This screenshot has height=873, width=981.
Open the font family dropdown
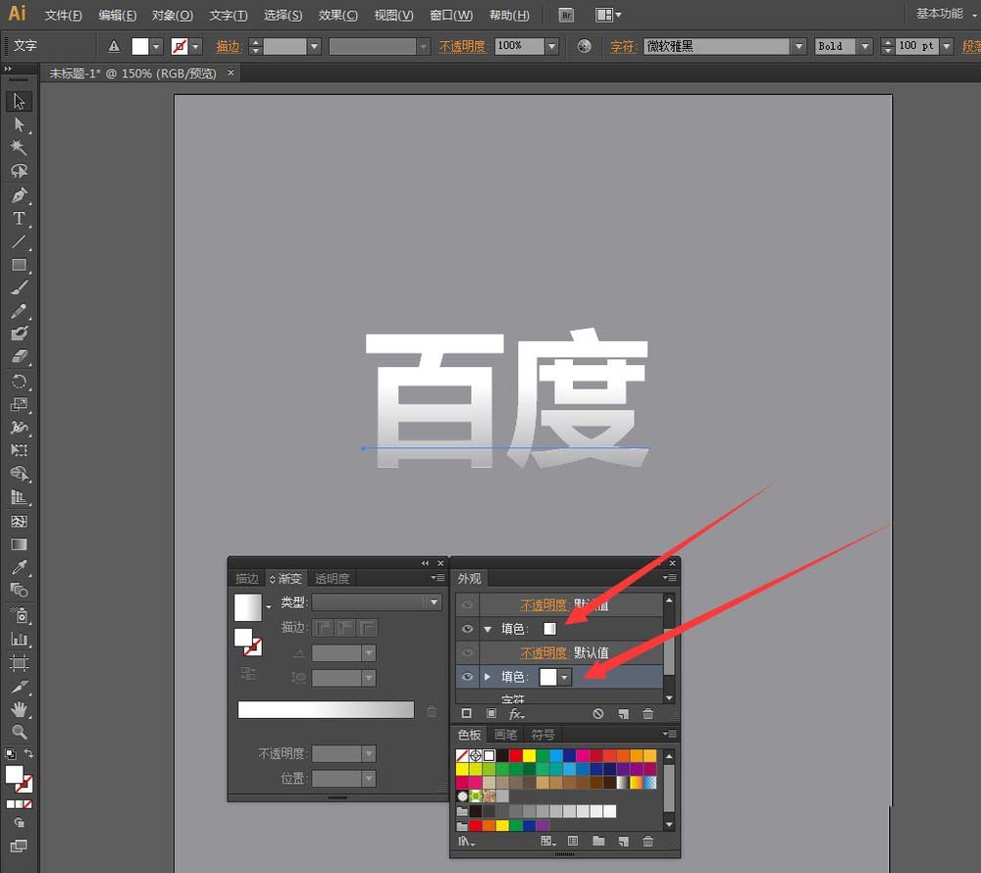[799, 46]
